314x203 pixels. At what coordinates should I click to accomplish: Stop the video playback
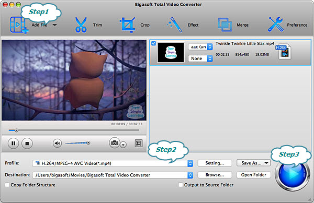pyautogui.click(x=27, y=144)
